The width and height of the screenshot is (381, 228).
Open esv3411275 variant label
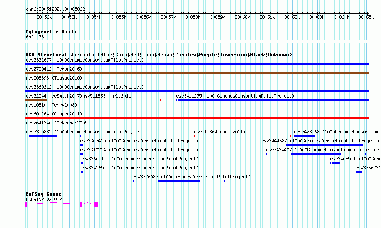235,96
